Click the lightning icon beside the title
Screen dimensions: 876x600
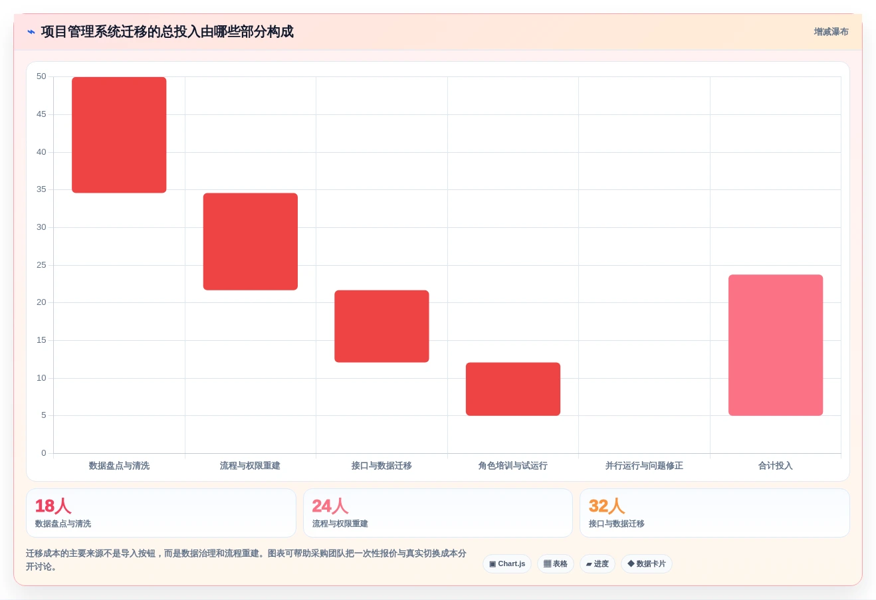[x=31, y=32]
